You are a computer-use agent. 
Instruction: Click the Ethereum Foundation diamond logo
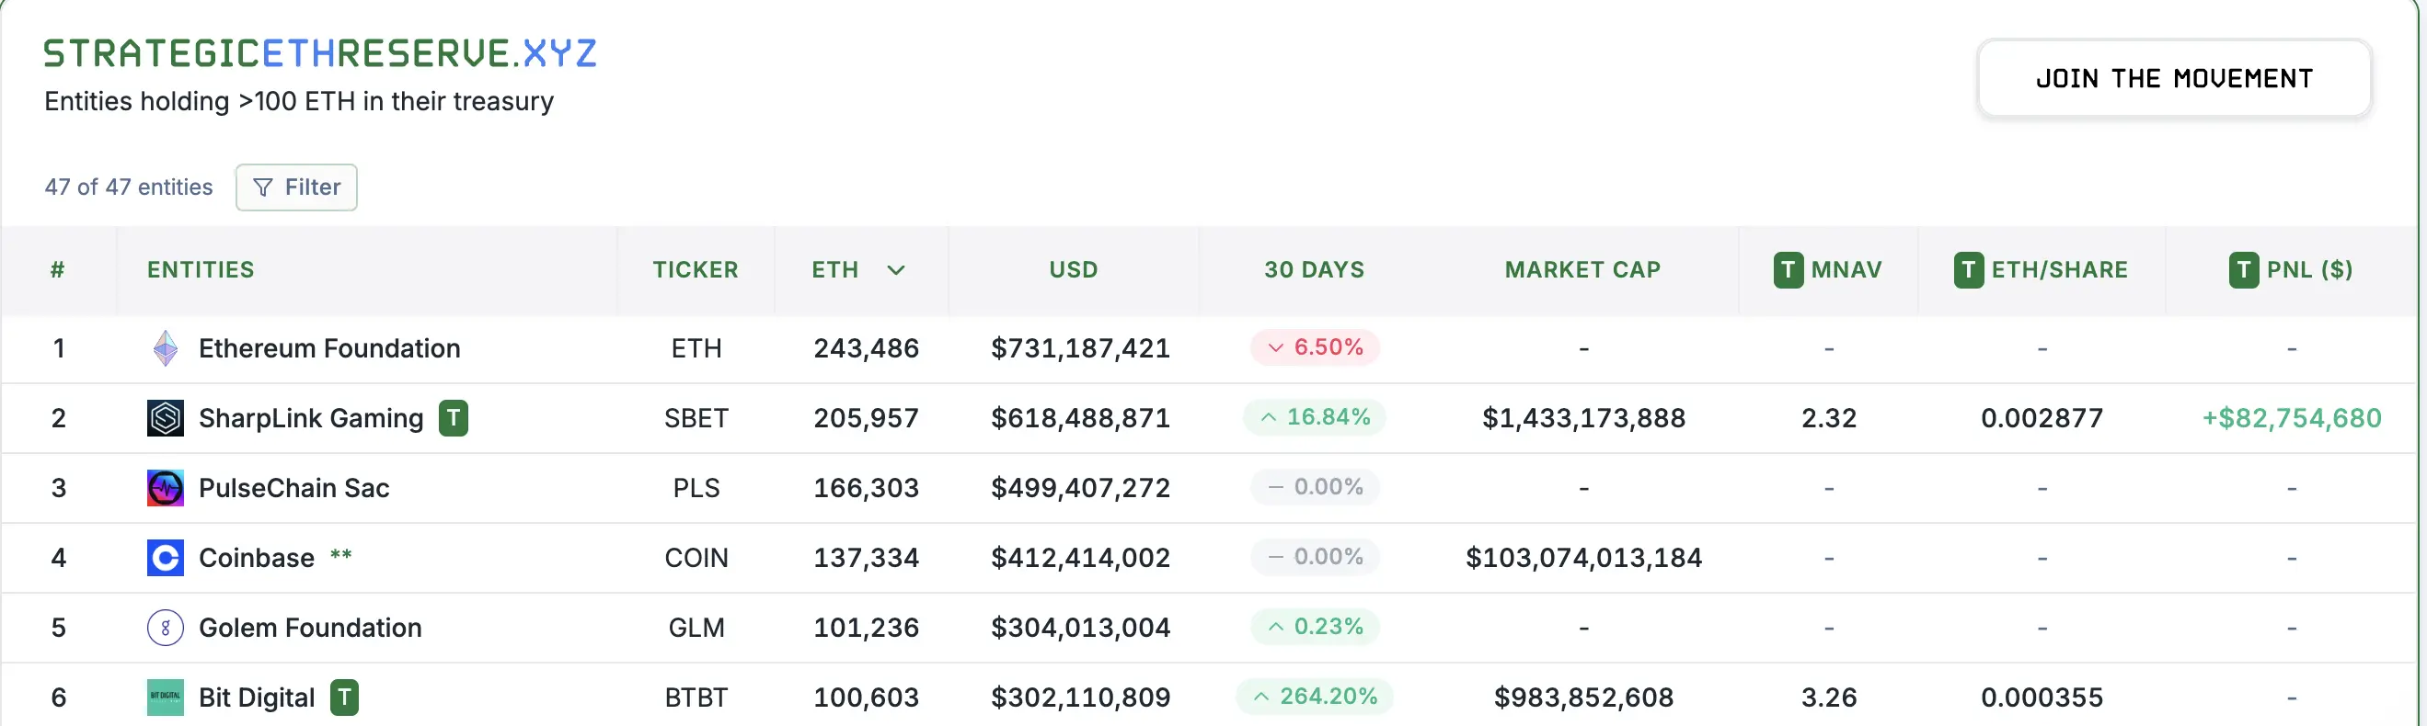[165, 348]
